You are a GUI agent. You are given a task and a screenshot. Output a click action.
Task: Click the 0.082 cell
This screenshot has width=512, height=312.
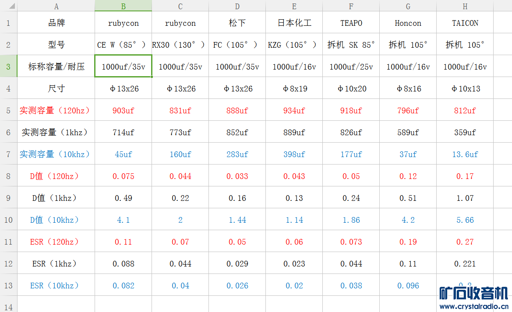[123, 285]
